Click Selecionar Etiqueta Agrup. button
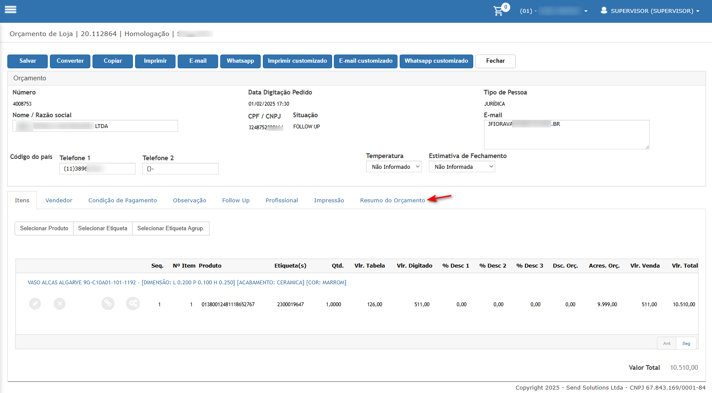 (x=171, y=228)
